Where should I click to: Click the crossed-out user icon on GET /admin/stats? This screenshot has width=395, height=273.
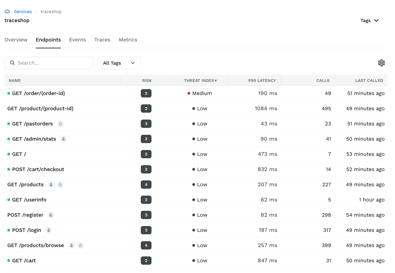[x=64, y=139]
